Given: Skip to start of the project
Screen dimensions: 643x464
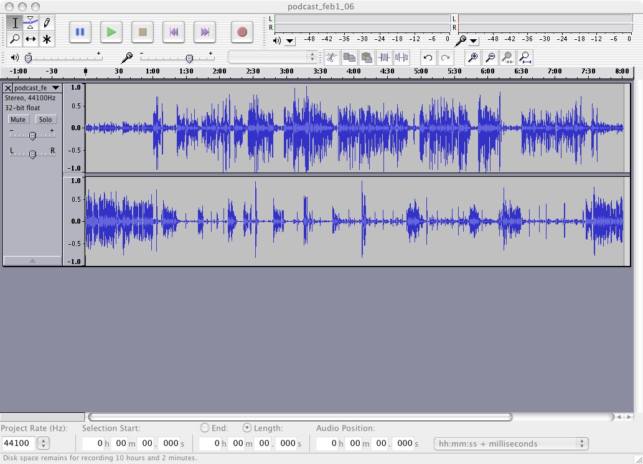Looking at the screenshot, I should [x=174, y=32].
